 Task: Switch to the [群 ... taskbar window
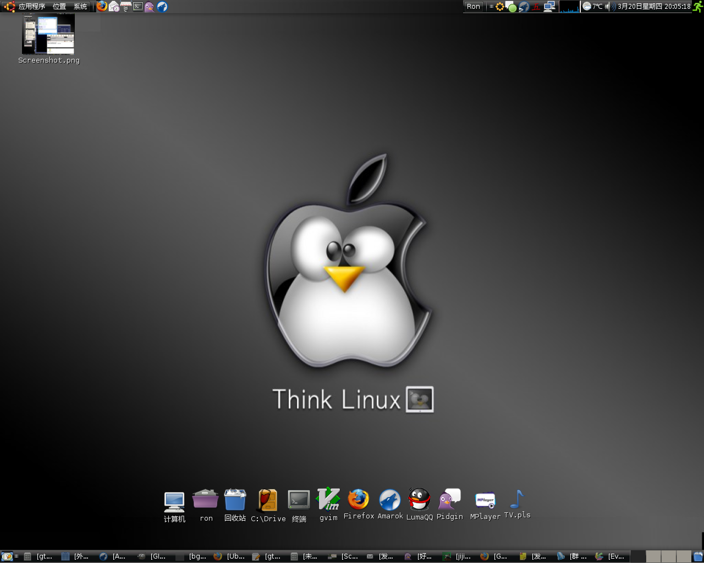pyautogui.click(x=573, y=556)
